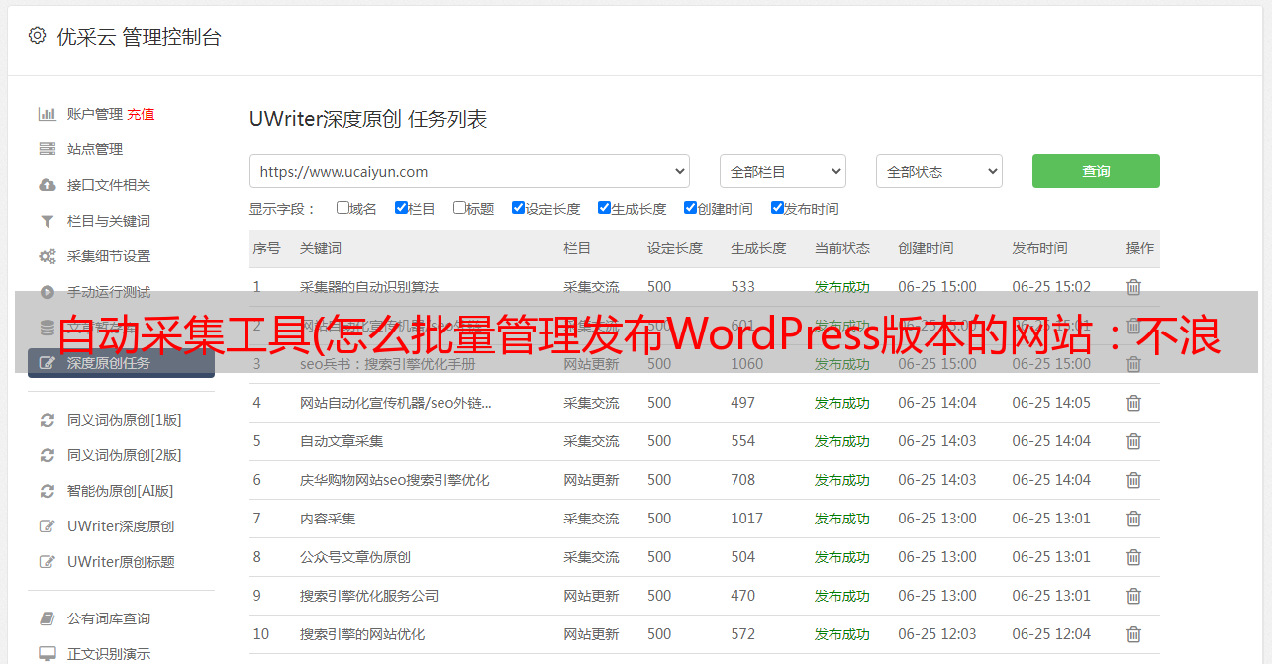The height and width of the screenshot is (664, 1272).
Task: Select UWriter原创标题 from the sidebar
Action: click(121, 562)
